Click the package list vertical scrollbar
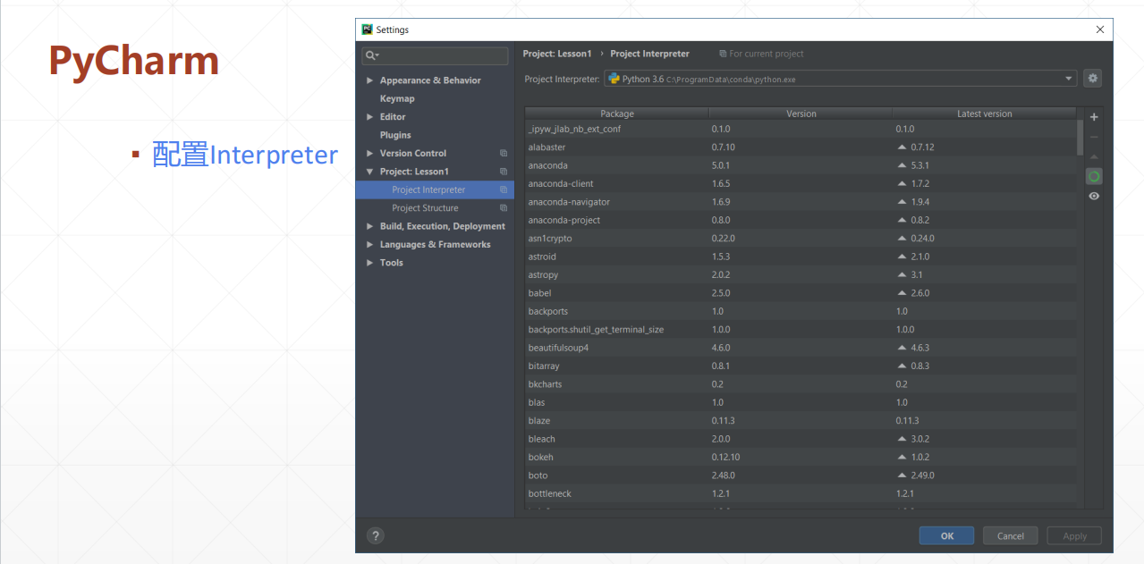Screen dimensions: 1144x564 (1080, 138)
